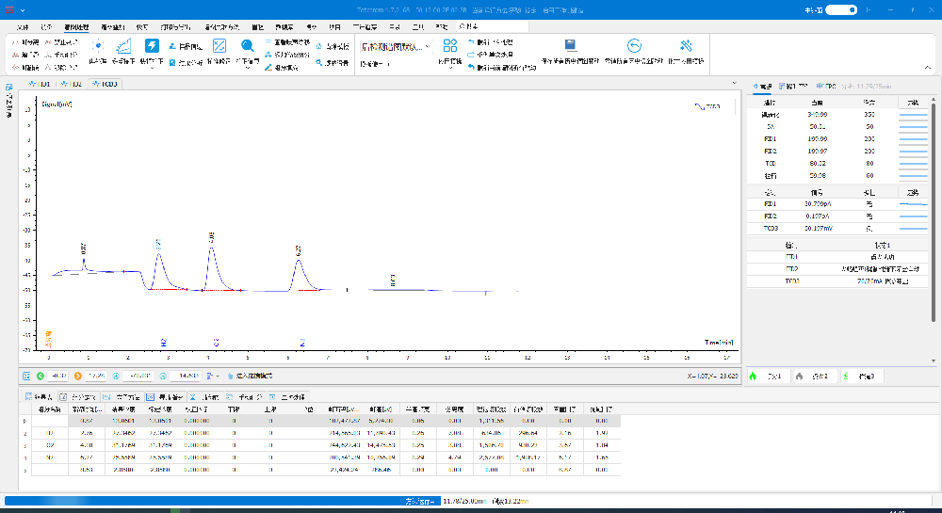The image size is (942, 513).
Task: Click the sidebar icon left of the FID1 tab
Action: coord(9,87)
